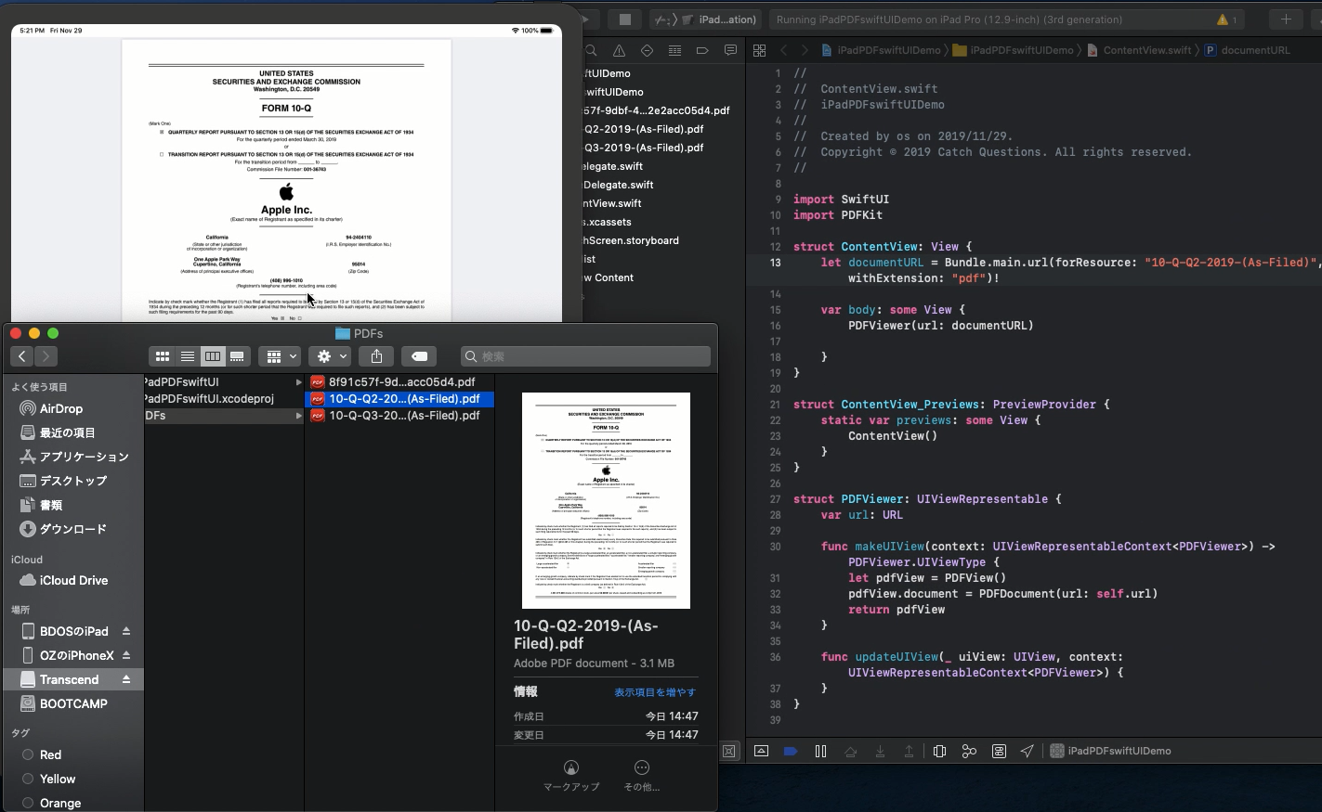The height and width of the screenshot is (812, 1322).
Task: Open the related items grid menu
Action: coord(759,50)
